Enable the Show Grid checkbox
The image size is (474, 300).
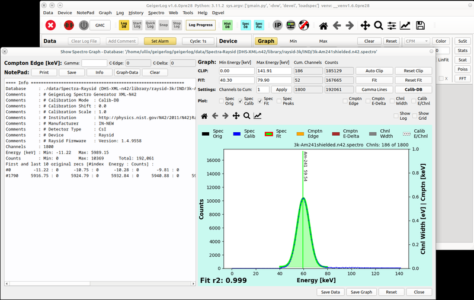416,115
